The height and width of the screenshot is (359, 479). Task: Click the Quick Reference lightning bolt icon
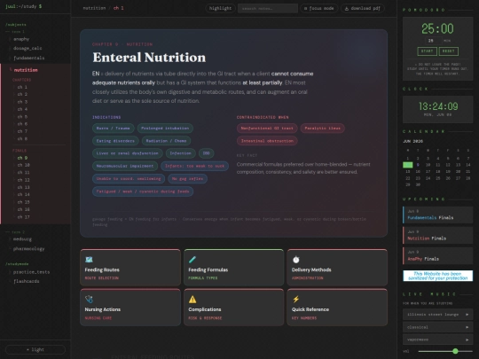coord(295,300)
